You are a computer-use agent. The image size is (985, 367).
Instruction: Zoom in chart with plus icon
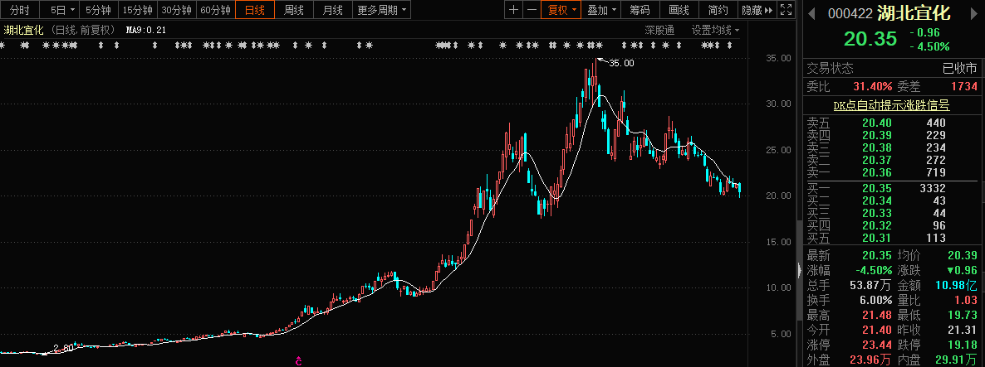[x=514, y=9]
